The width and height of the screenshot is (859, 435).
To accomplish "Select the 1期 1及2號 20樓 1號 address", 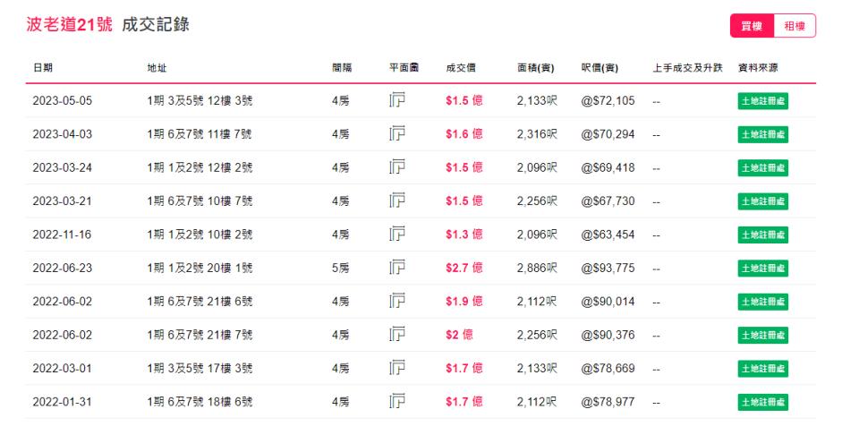I will (x=200, y=268).
